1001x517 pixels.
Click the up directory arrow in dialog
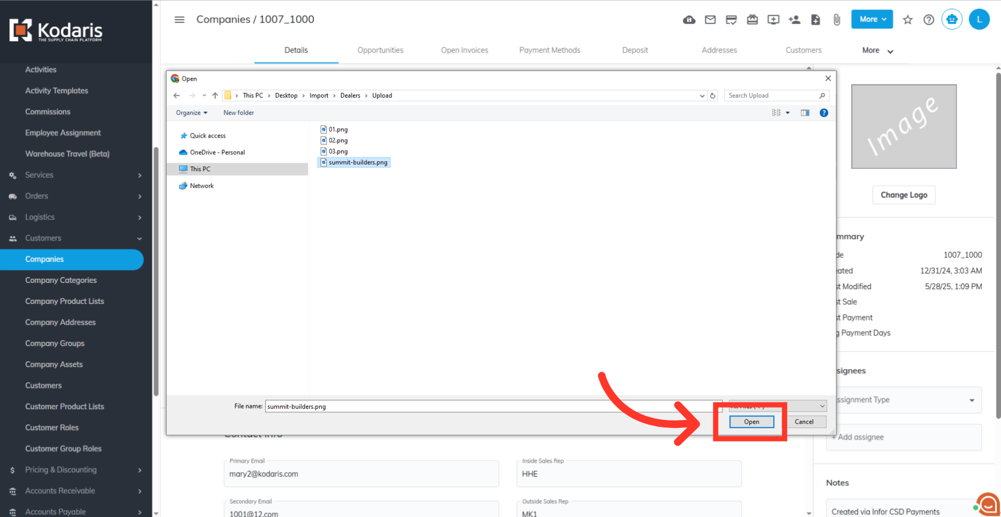pos(215,95)
